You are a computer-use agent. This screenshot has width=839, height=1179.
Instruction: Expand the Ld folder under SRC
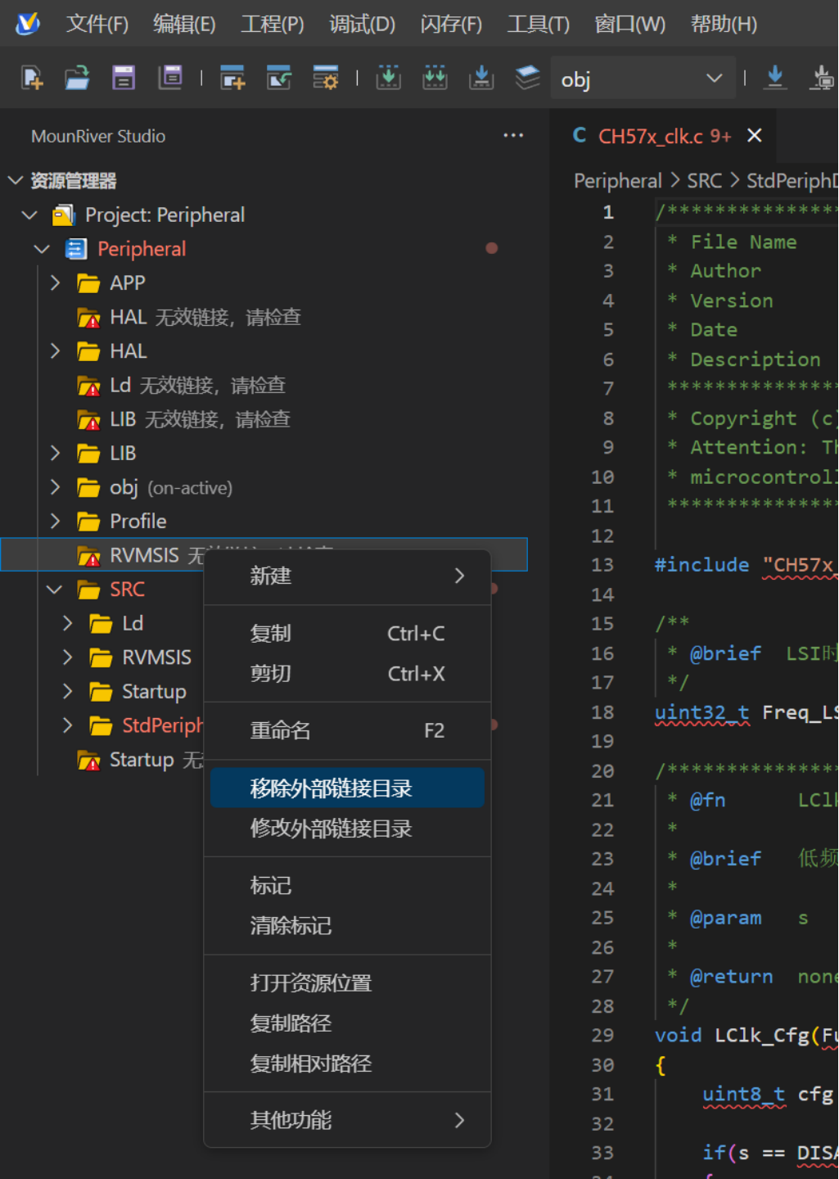point(67,623)
